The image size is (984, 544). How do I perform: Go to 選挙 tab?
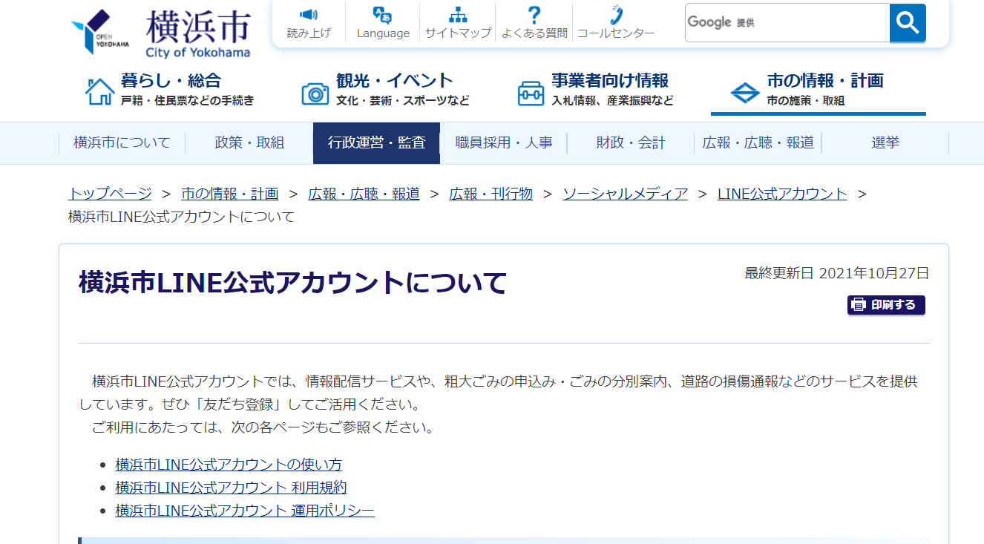(885, 143)
